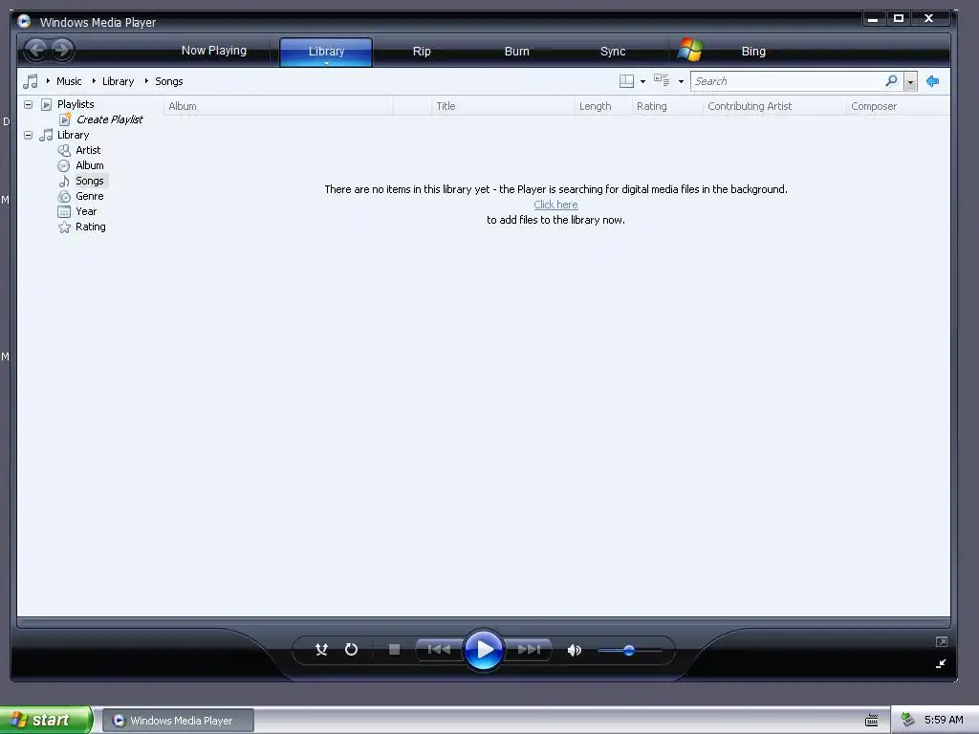Image resolution: width=979 pixels, height=734 pixels.
Task: Expand the Library breadcrumb arrow
Action: [x=94, y=81]
